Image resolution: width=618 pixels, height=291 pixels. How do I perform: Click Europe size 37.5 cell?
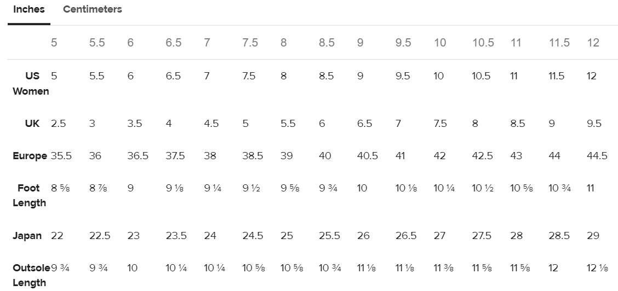tap(175, 156)
